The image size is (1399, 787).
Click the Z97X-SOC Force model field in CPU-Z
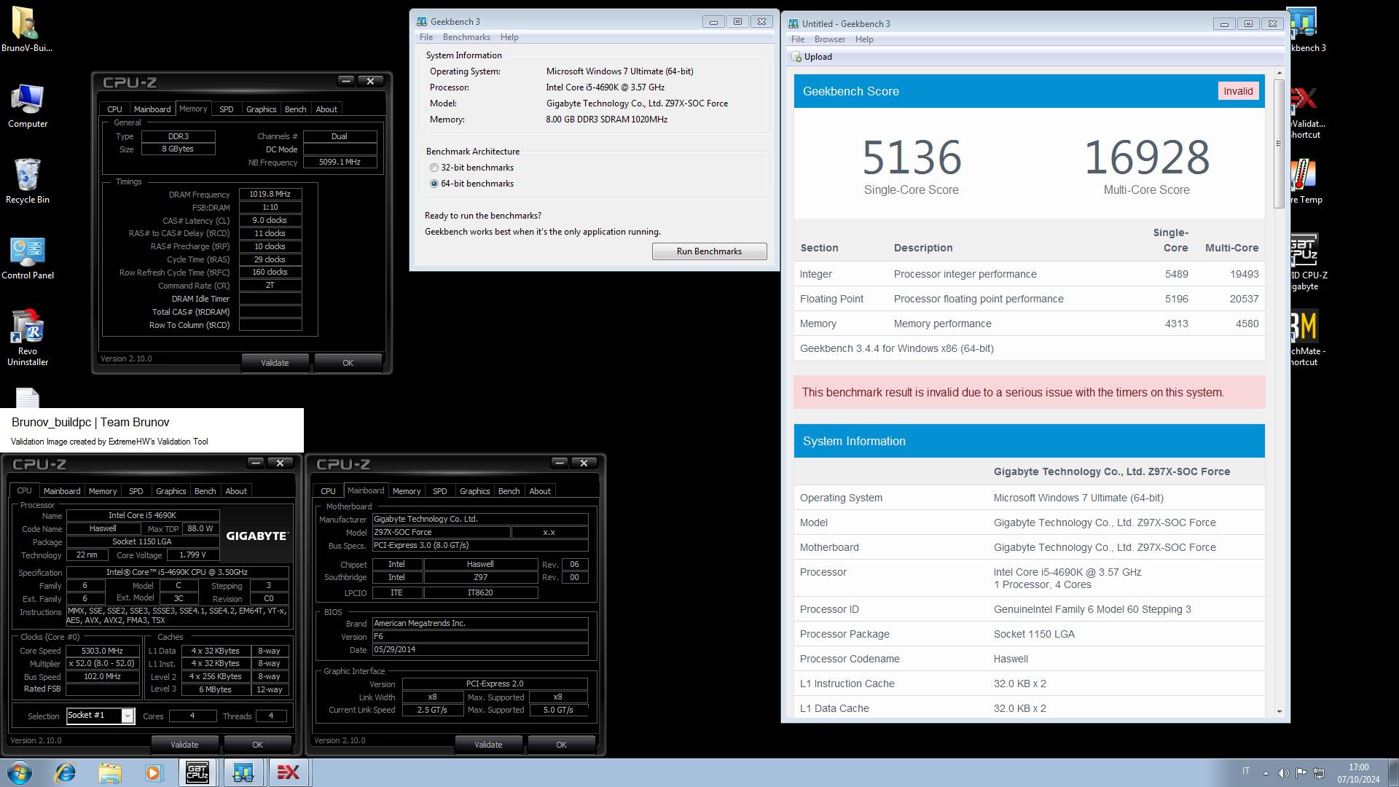click(x=441, y=532)
